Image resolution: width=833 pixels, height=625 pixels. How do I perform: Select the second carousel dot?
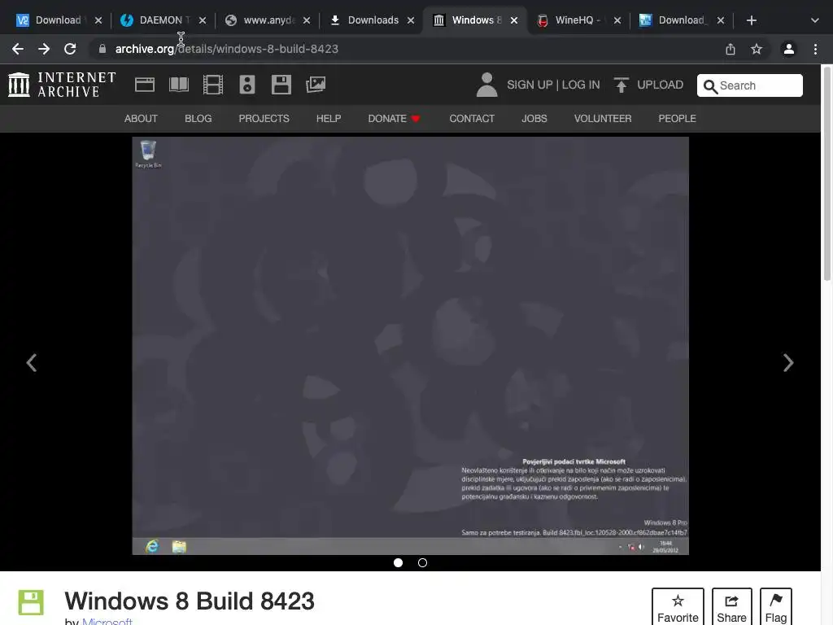click(422, 563)
